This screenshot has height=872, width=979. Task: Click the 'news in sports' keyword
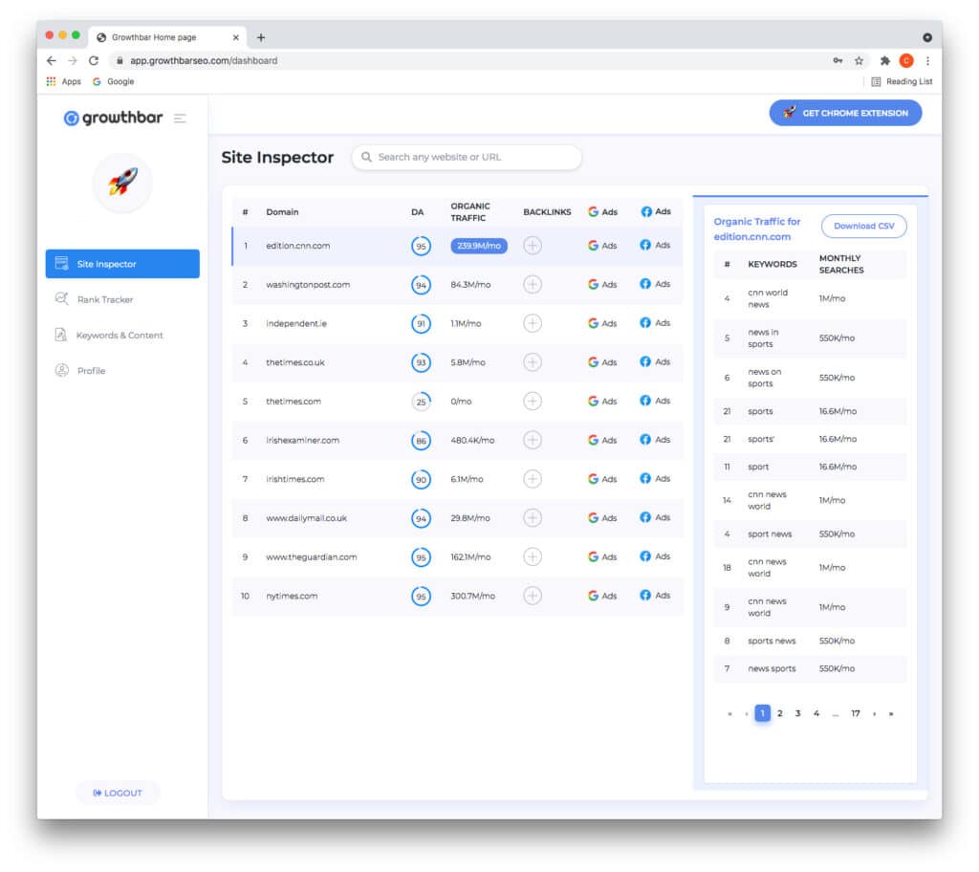pos(763,338)
